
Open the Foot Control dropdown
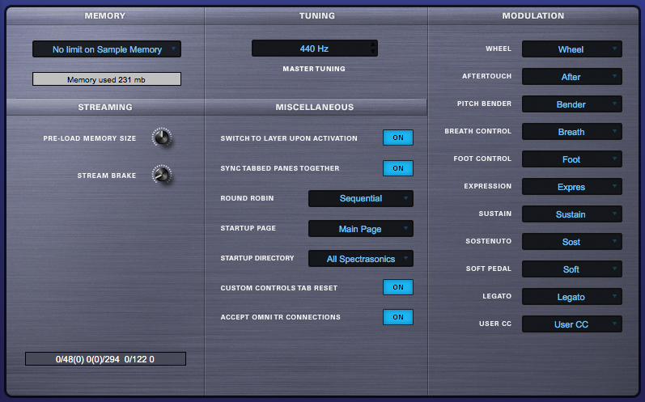(572, 159)
